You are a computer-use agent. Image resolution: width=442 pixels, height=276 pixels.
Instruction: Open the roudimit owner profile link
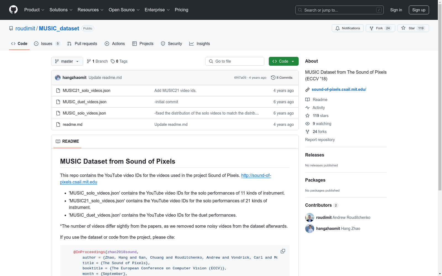tap(25, 28)
